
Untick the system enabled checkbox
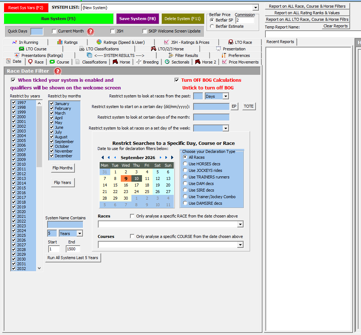tap(13, 80)
